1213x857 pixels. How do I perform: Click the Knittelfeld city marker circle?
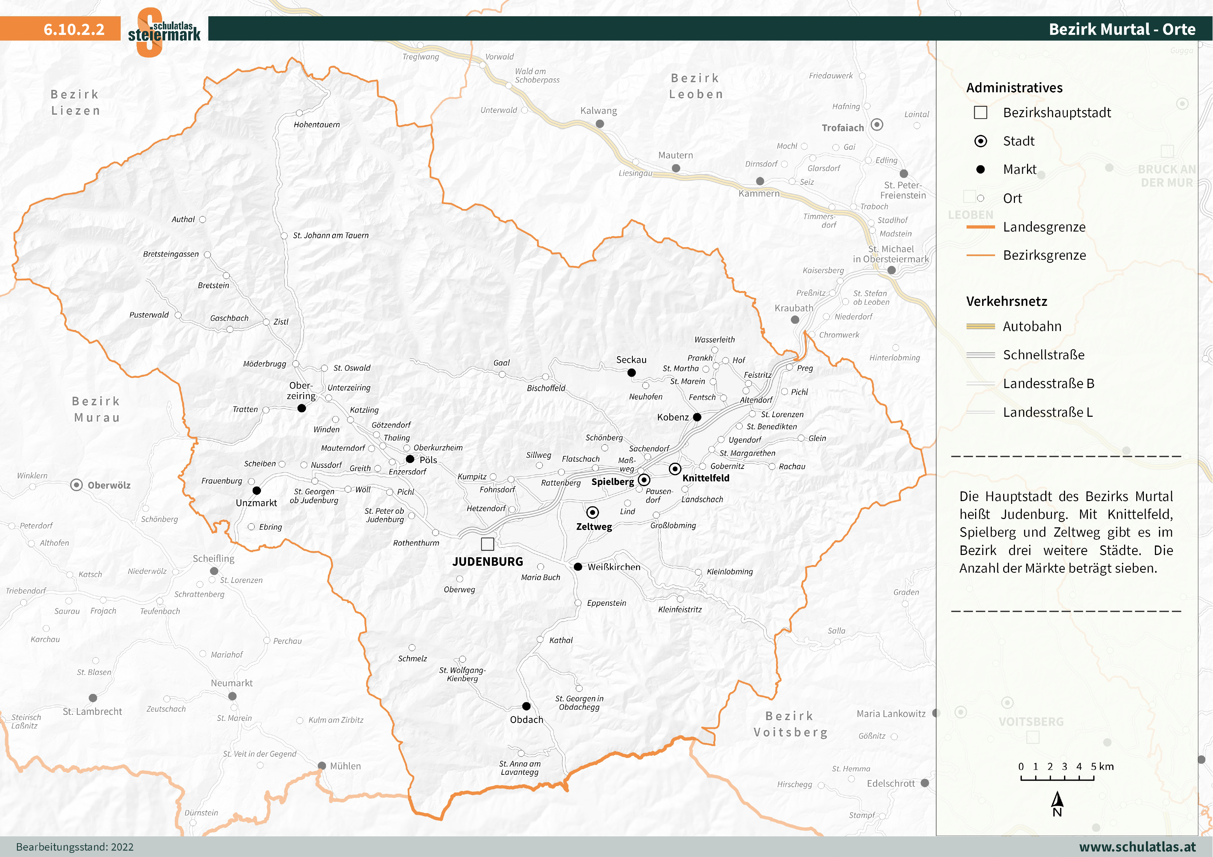click(x=675, y=468)
